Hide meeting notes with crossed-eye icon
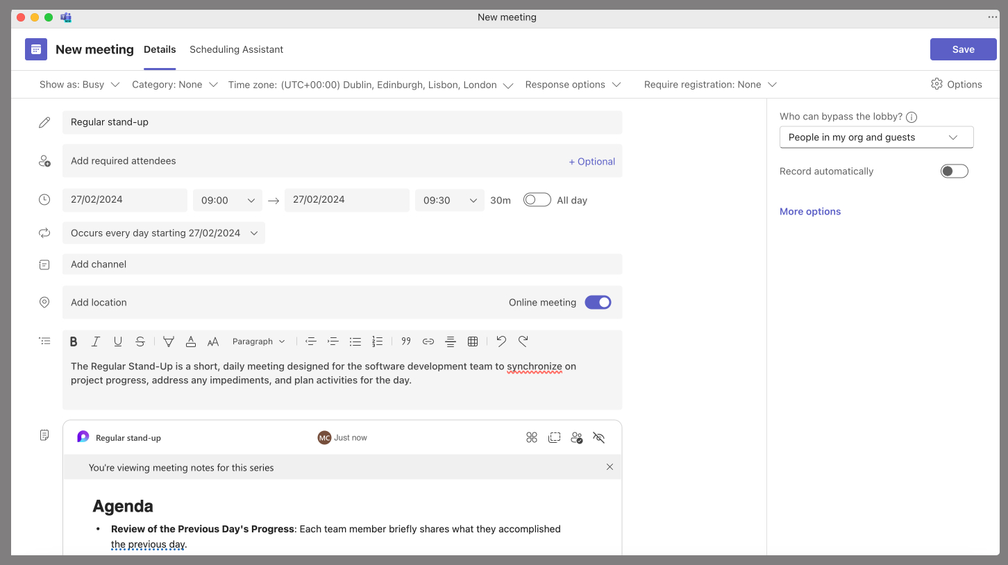Image resolution: width=1008 pixels, height=565 pixels. [599, 437]
